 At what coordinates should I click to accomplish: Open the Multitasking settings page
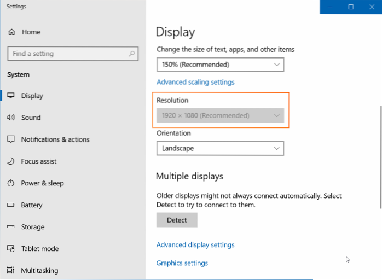click(39, 271)
